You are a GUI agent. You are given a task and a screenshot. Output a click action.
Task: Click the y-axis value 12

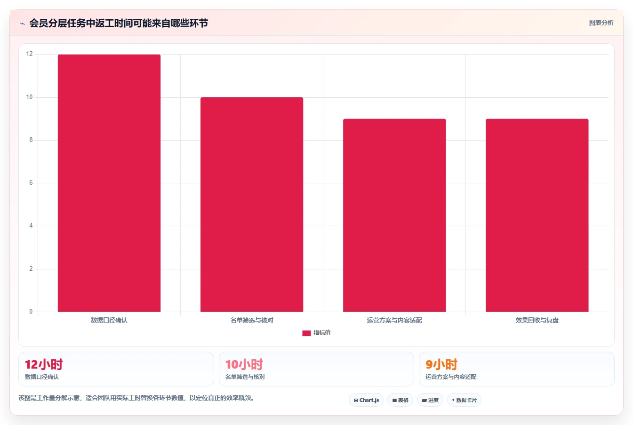pyautogui.click(x=30, y=54)
